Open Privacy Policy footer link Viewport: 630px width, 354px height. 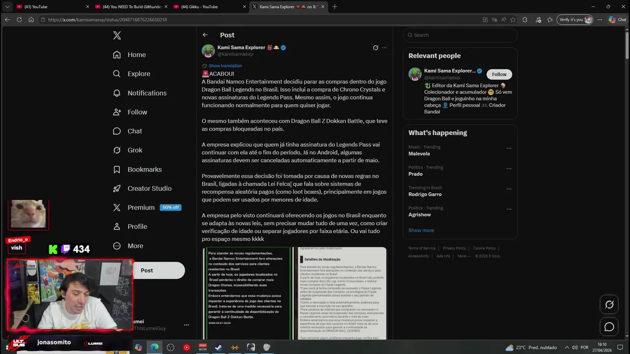(x=454, y=248)
